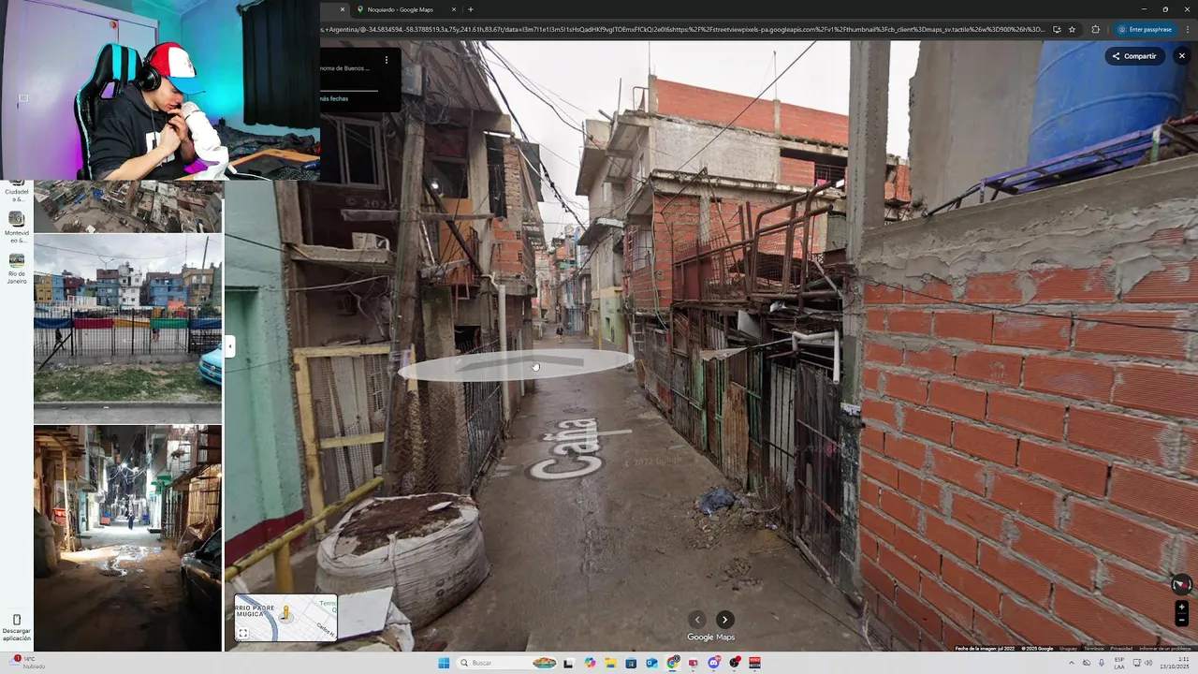Open Discord from the taskbar
Screen dimensions: 1198x674
[713, 663]
